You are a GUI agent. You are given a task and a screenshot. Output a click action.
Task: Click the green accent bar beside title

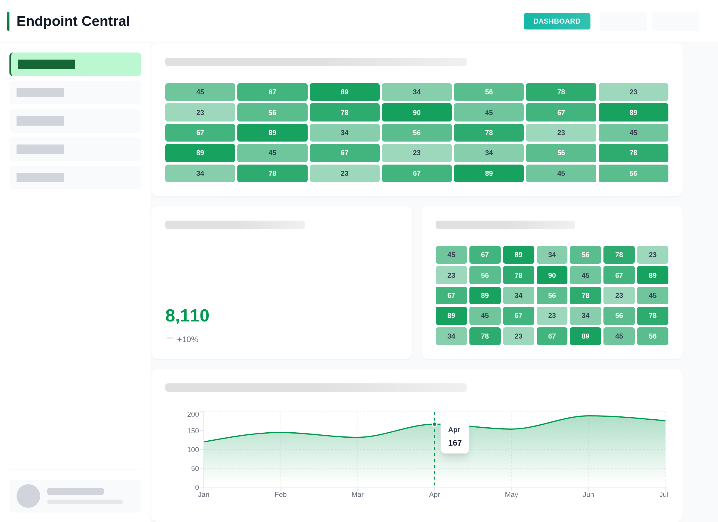coord(8,21)
